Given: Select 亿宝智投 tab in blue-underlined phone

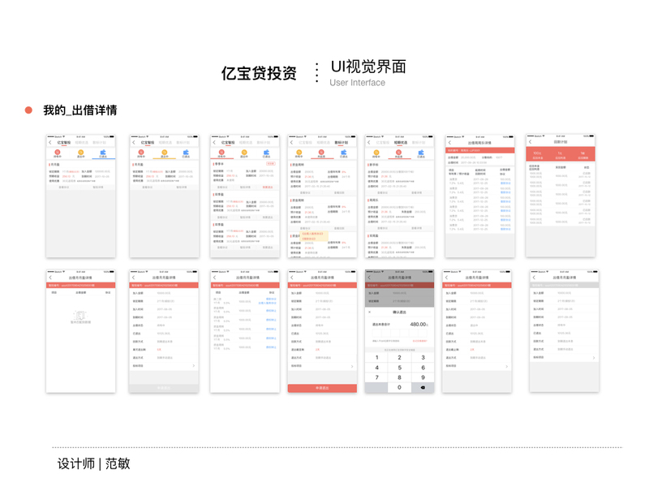Looking at the screenshot, I should coord(64,143).
